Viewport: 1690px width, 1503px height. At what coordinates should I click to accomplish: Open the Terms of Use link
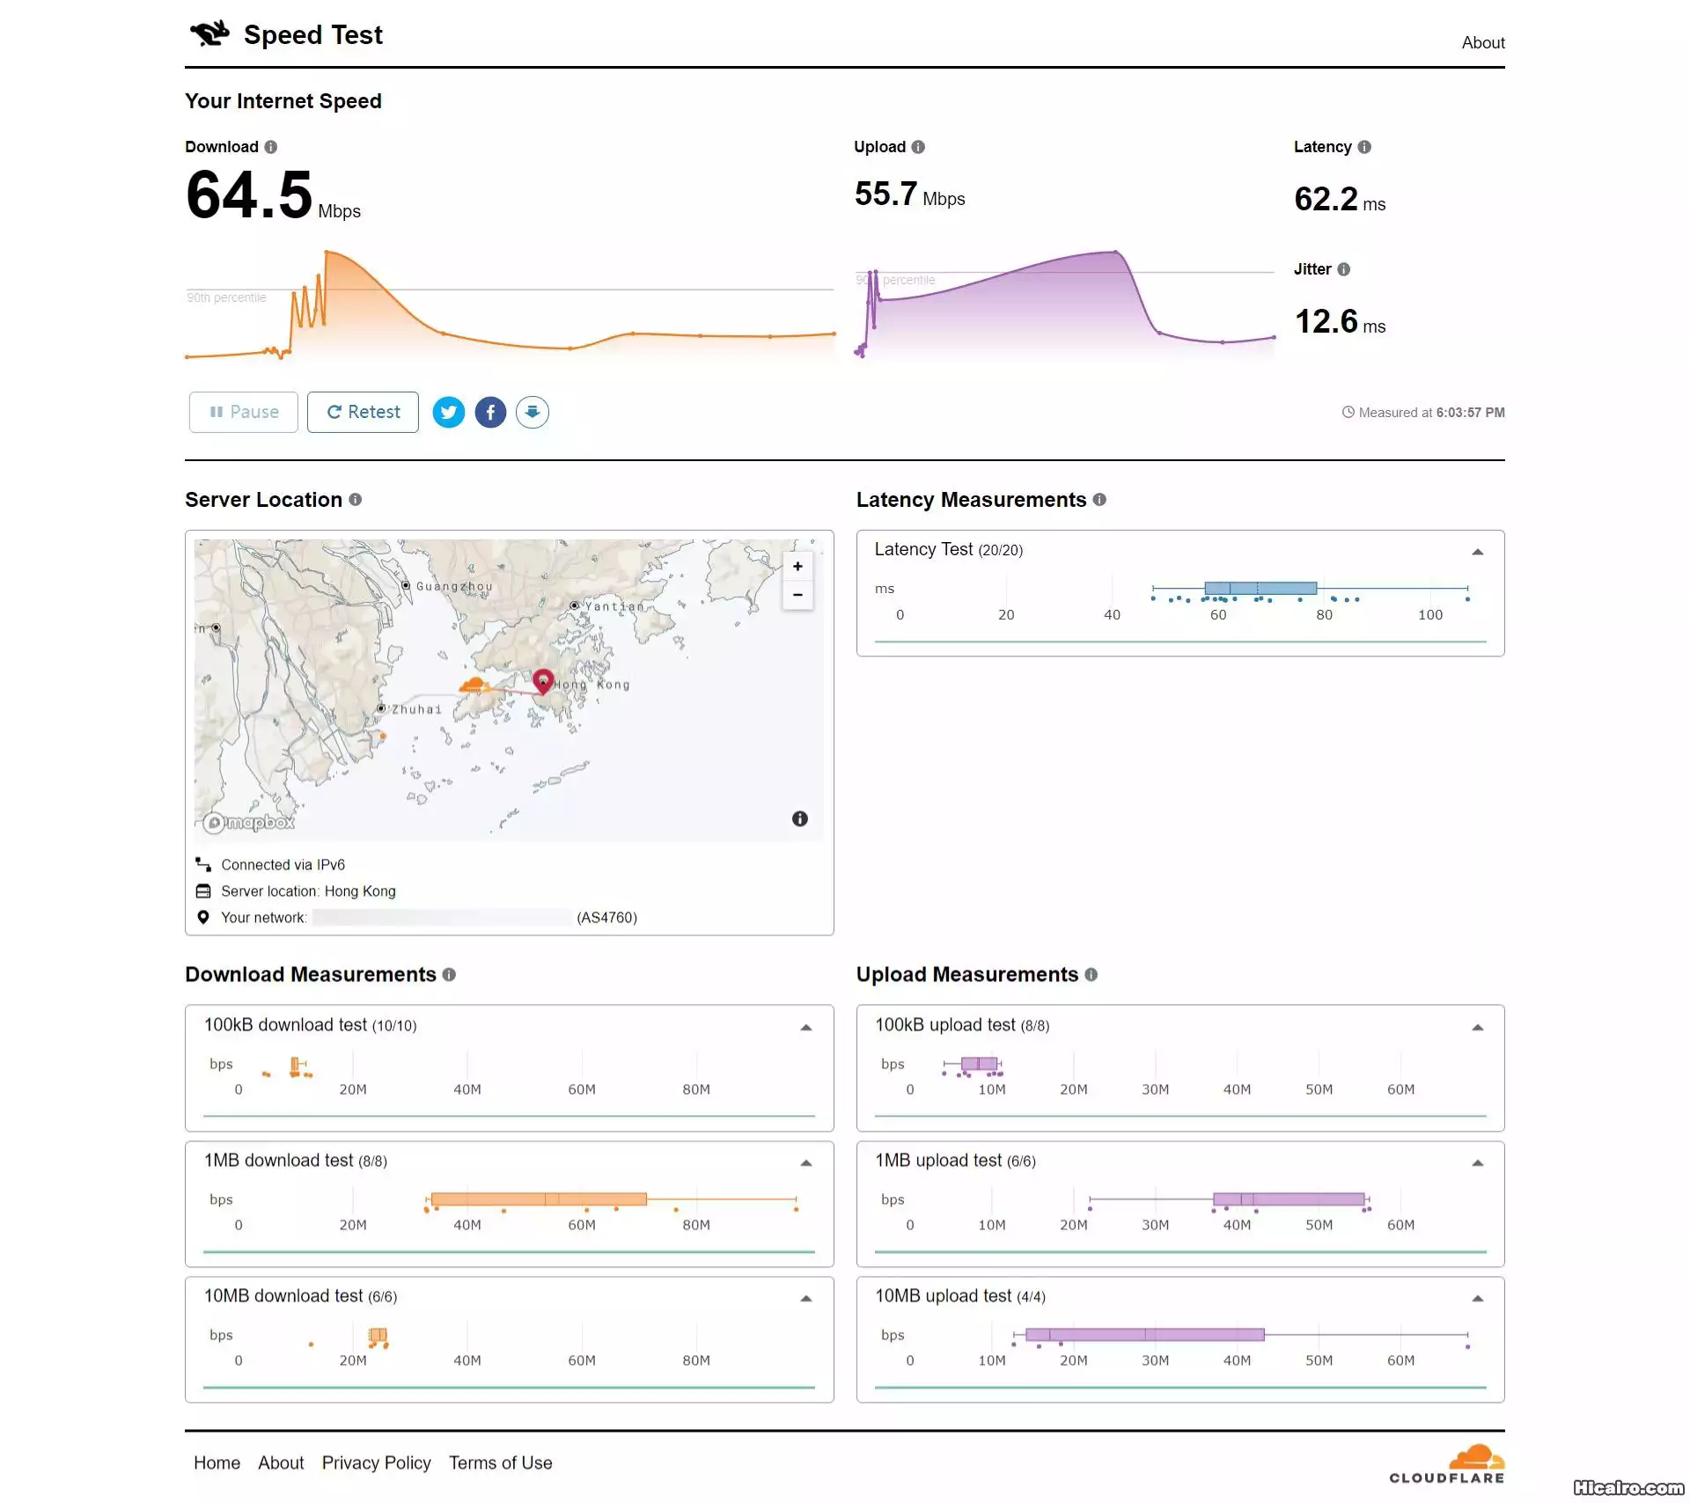500,1463
